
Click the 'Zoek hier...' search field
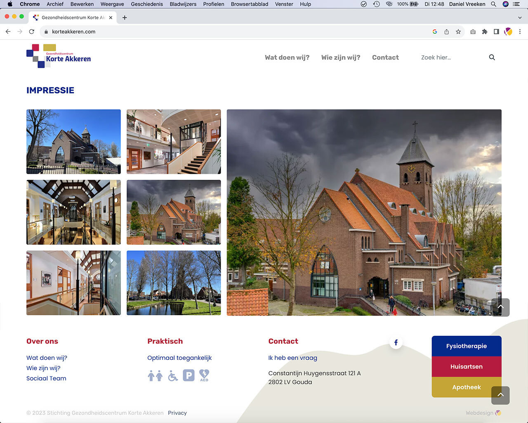pos(452,57)
